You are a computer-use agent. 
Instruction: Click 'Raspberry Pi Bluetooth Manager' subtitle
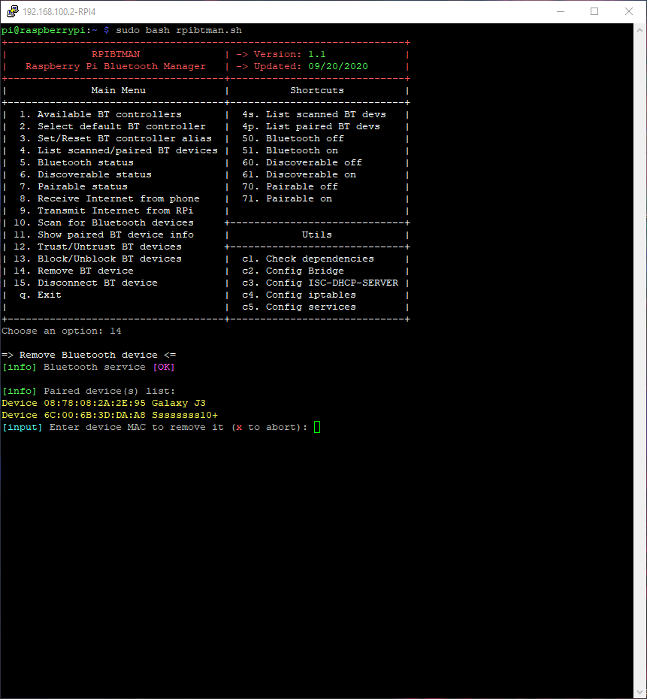(116, 66)
